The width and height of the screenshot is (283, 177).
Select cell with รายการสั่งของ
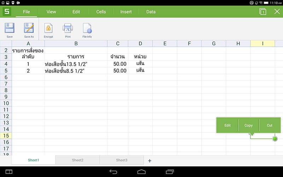pos(28,50)
